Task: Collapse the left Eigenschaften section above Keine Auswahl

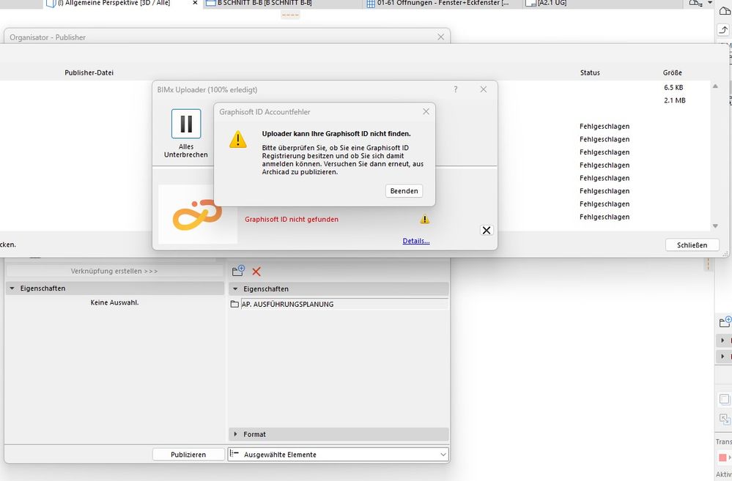Action: [x=12, y=288]
